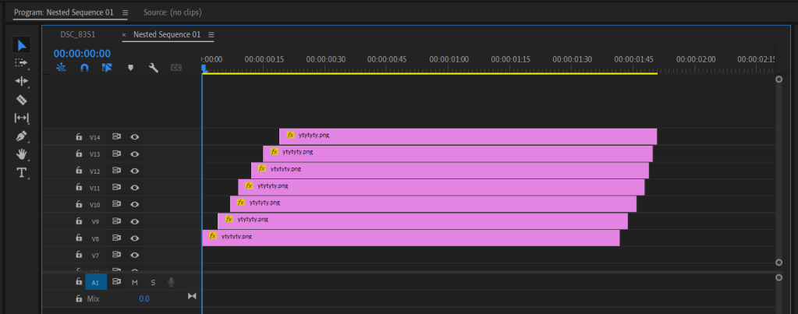Pick the Razor tool

[22, 100]
